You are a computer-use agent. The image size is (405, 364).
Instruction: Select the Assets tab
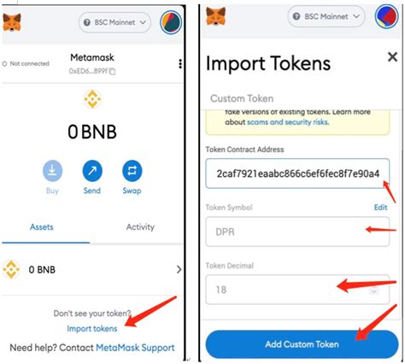click(x=42, y=227)
